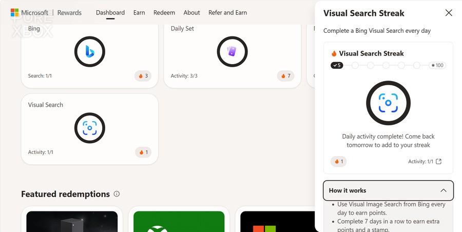Click Complete a Bing Visual Search every day
The width and height of the screenshot is (462, 232).
(x=377, y=31)
